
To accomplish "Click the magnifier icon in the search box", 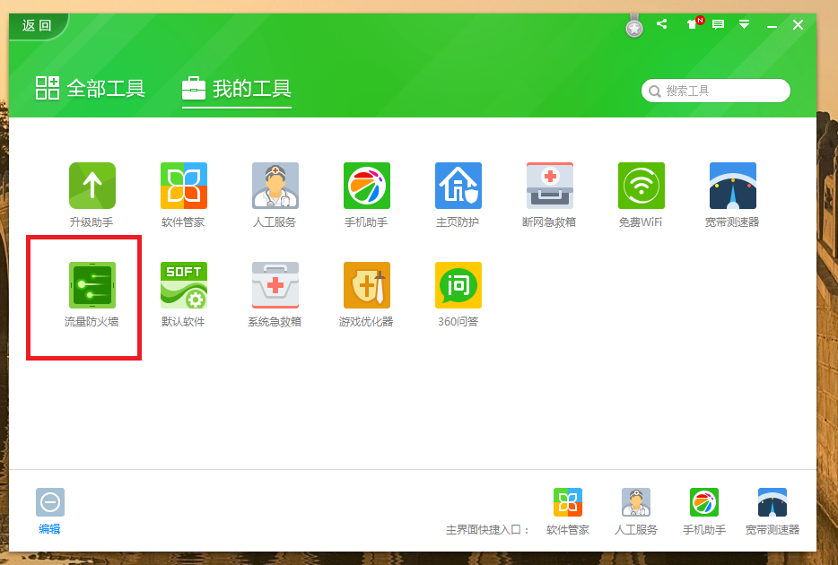I will [655, 91].
